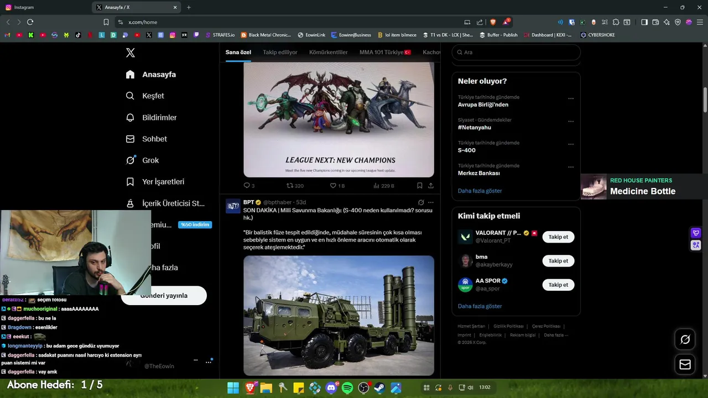Open floating messages envelope button
Image resolution: width=708 pixels, height=398 pixels.
click(x=685, y=364)
